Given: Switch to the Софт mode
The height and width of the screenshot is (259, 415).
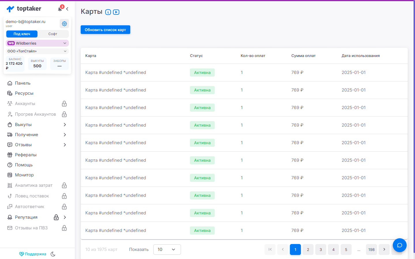Looking at the screenshot, I should [x=53, y=34].
